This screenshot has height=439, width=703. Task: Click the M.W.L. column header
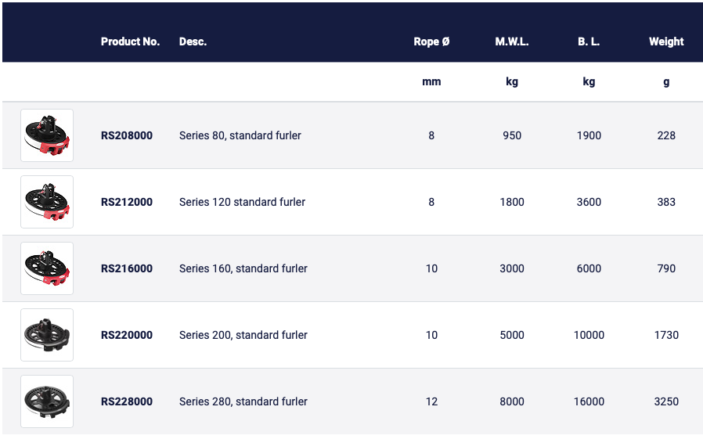(512, 41)
